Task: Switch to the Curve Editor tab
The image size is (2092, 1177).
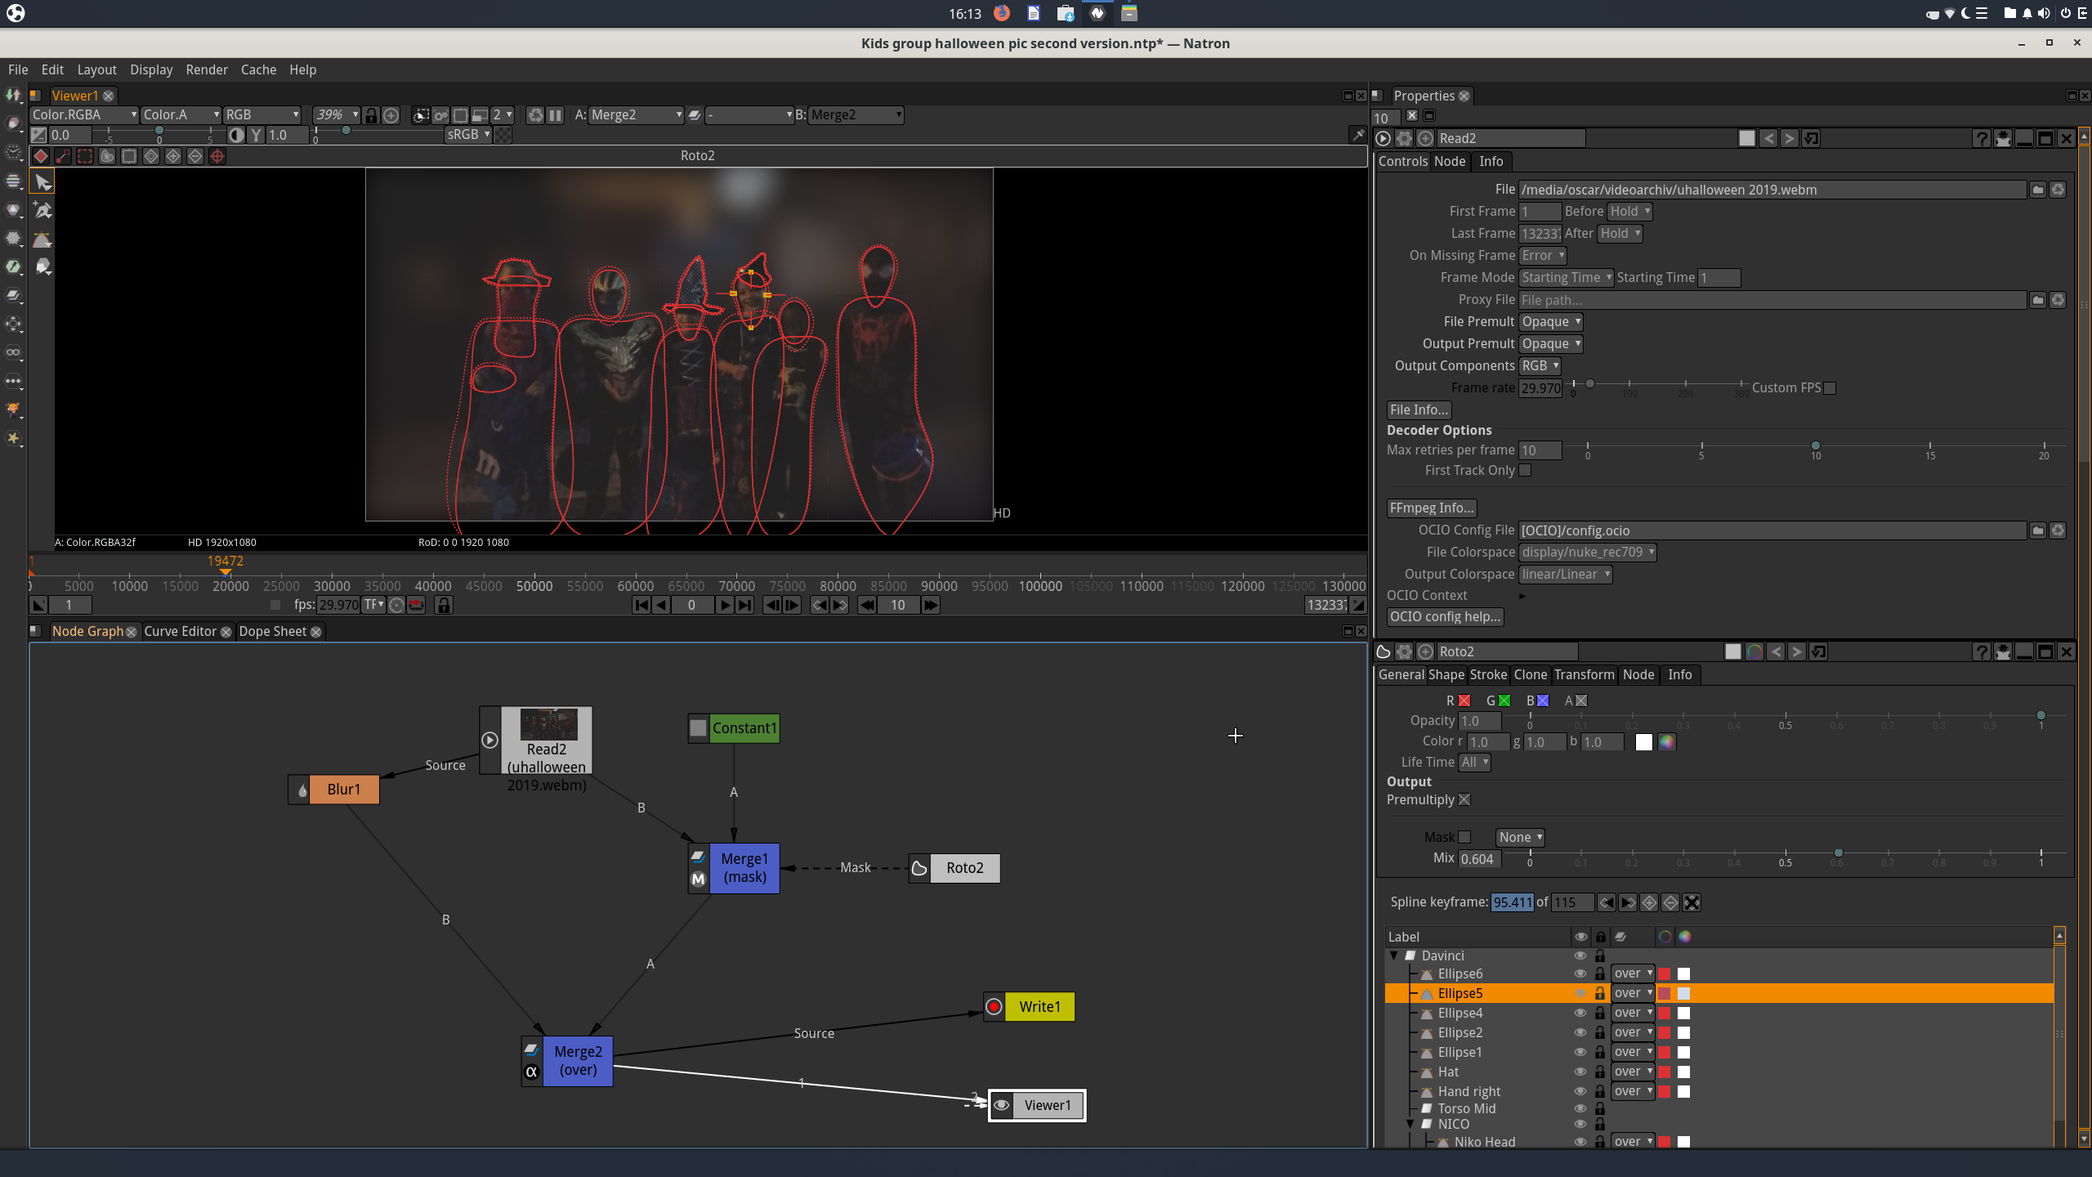Action: (180, 631)
